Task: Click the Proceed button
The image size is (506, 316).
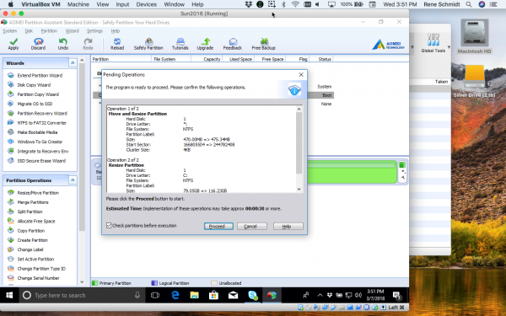Action: tap(218, 227)
